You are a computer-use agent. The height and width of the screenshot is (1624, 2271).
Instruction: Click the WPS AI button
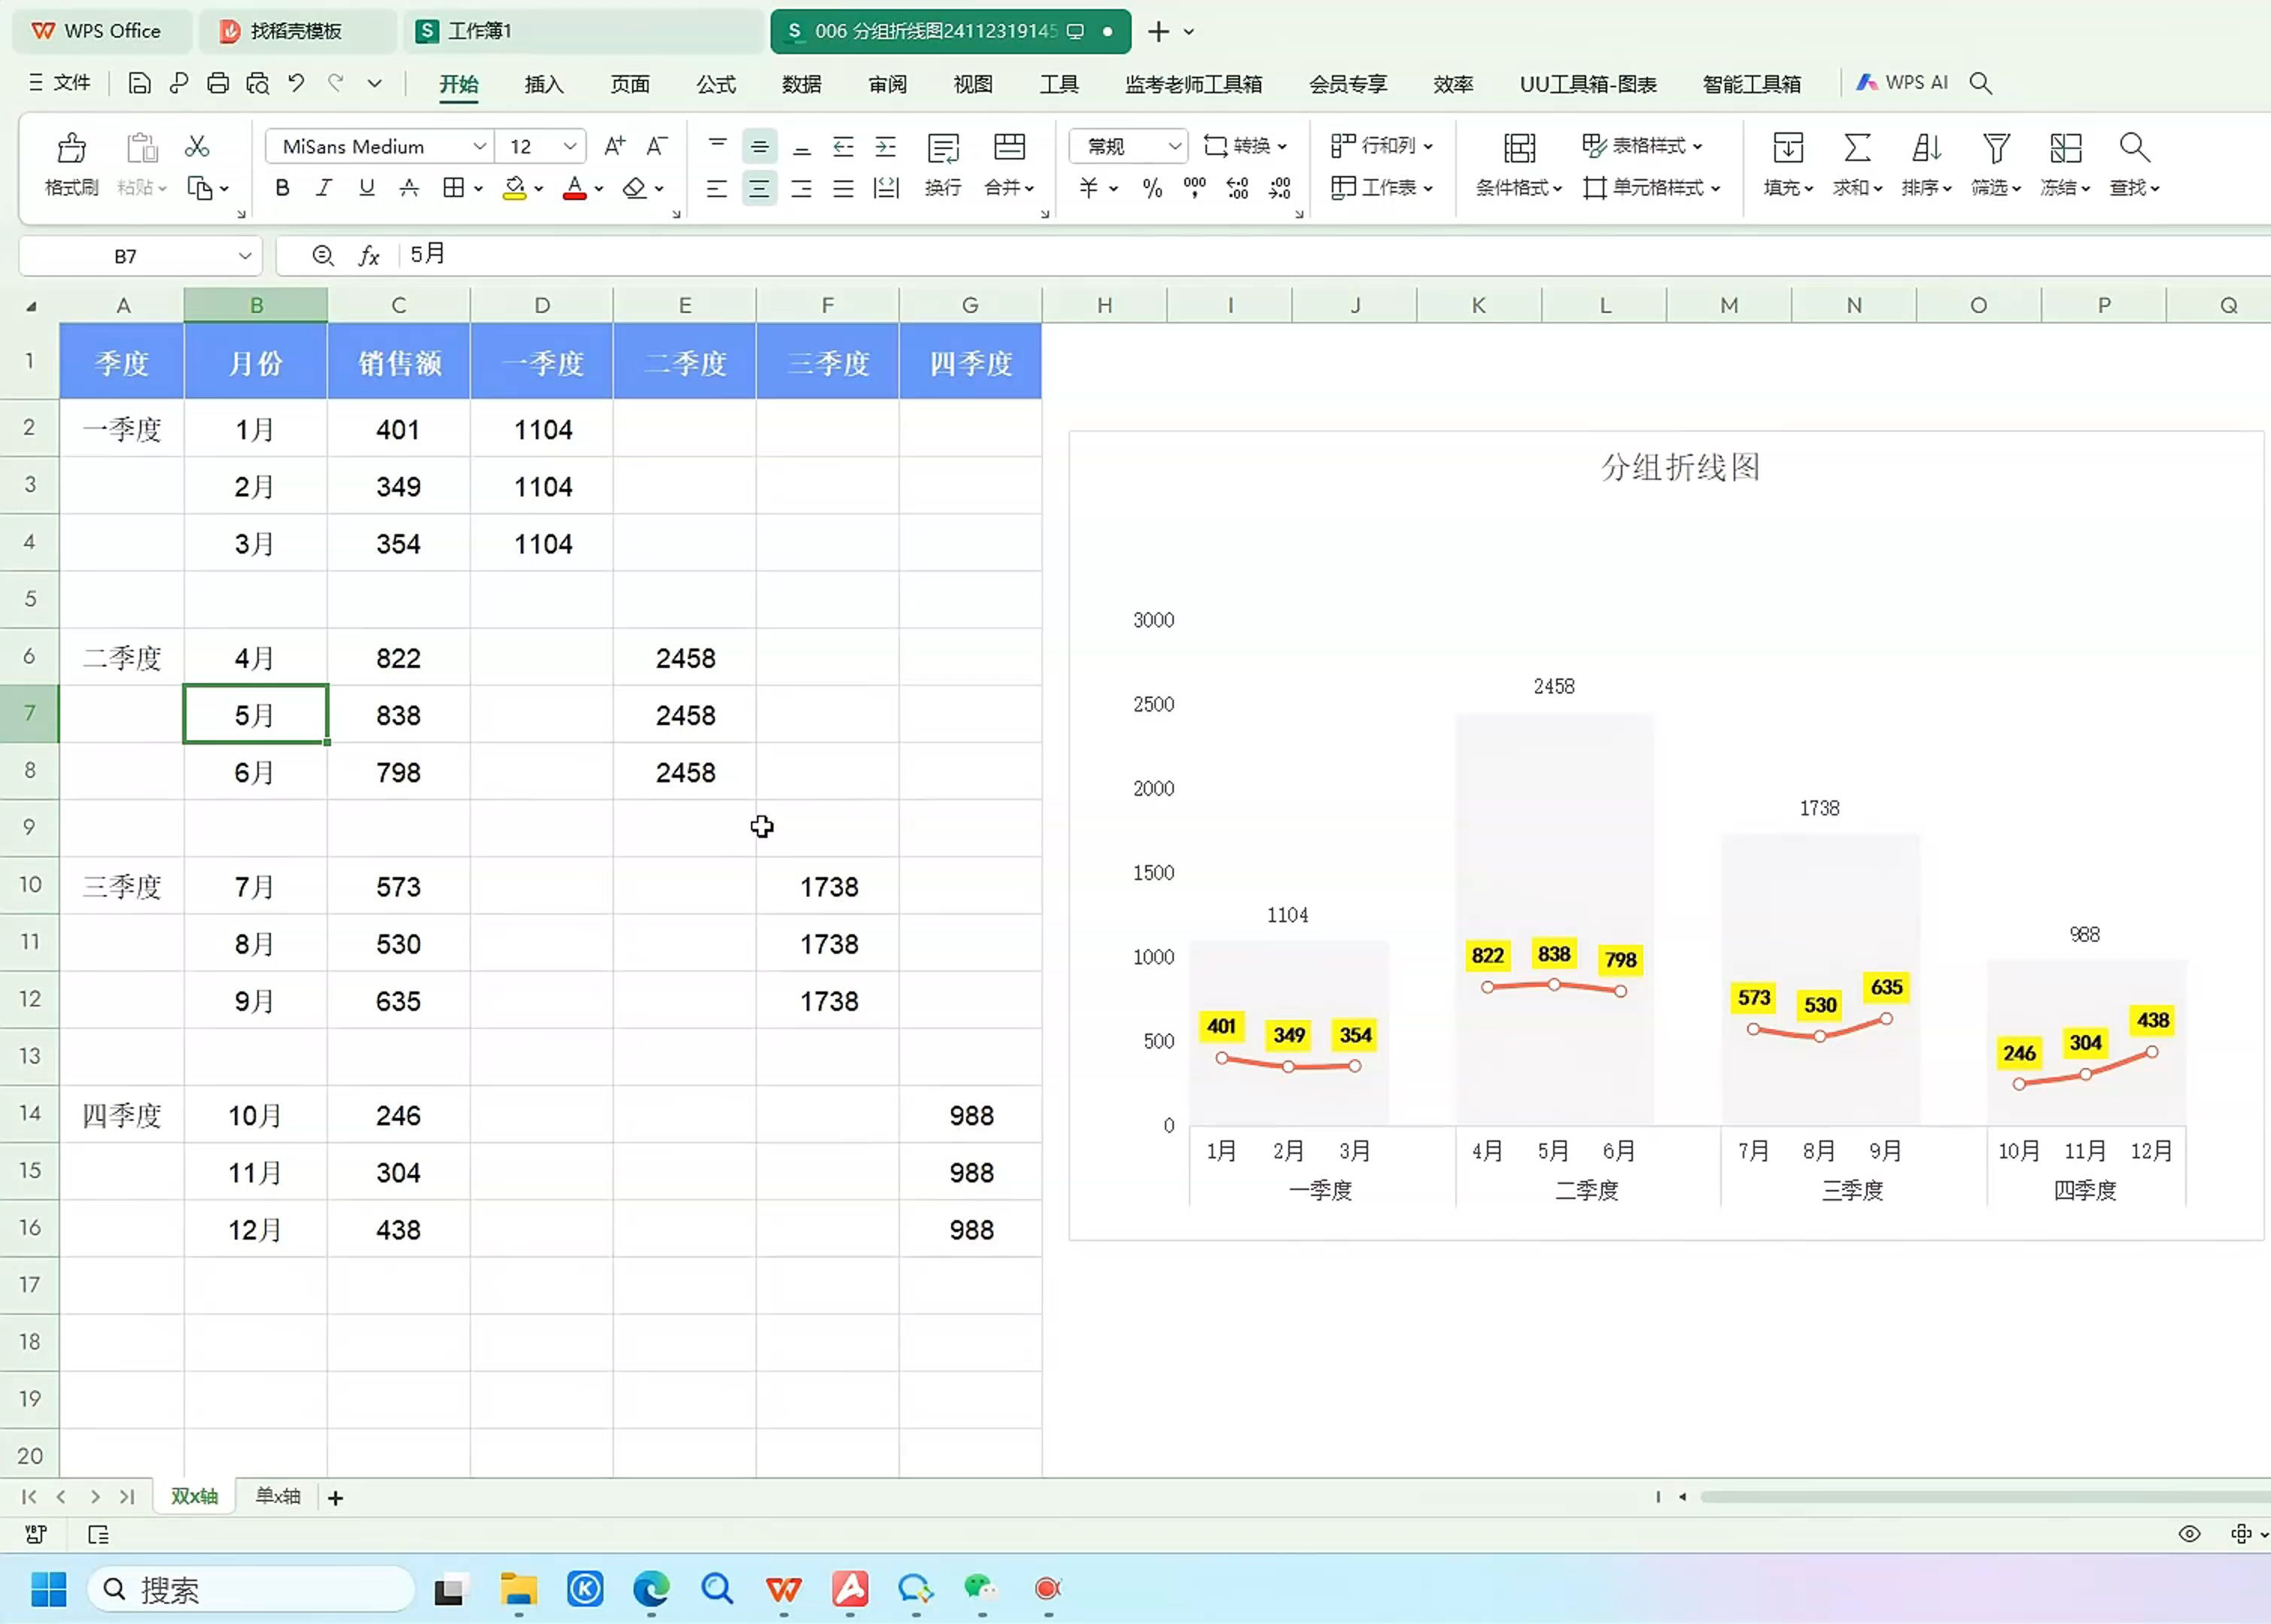(1900, 82)
